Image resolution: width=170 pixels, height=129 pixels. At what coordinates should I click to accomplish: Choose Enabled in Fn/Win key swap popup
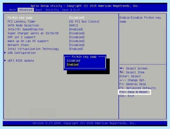[73, 65]
